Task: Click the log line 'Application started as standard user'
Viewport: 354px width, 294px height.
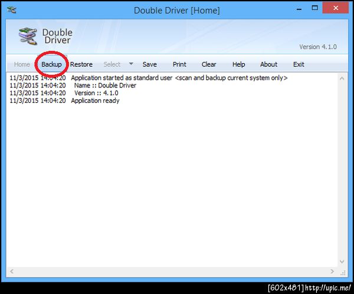Action: [149, 78]
